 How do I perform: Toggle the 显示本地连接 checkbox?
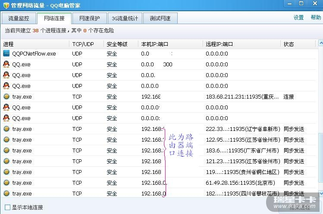click(x=7, y=207)
